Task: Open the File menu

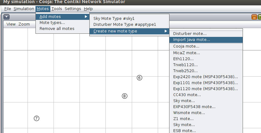Action: tap(8, 9)
